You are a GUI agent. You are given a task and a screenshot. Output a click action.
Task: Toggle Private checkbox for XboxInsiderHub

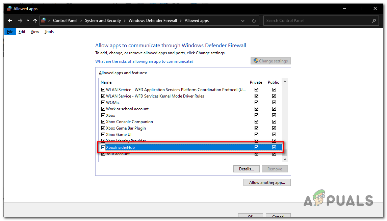(256, 147)
